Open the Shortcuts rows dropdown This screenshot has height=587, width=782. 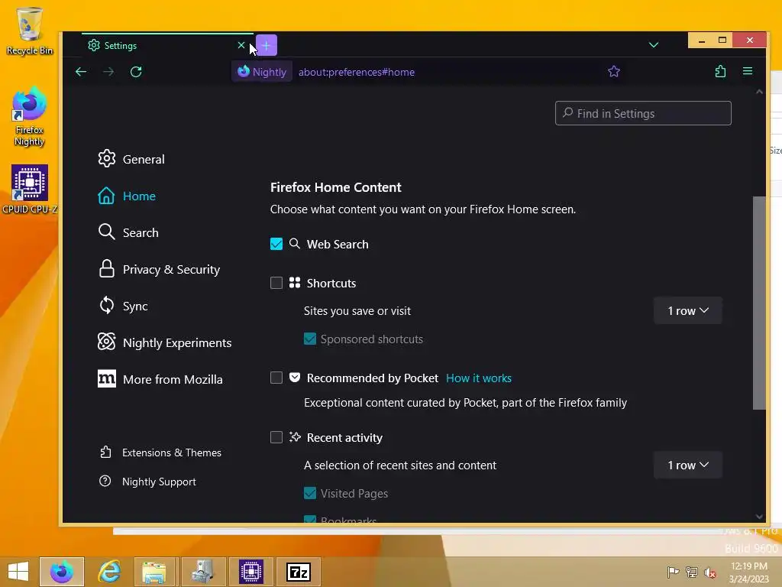point(688,310)
